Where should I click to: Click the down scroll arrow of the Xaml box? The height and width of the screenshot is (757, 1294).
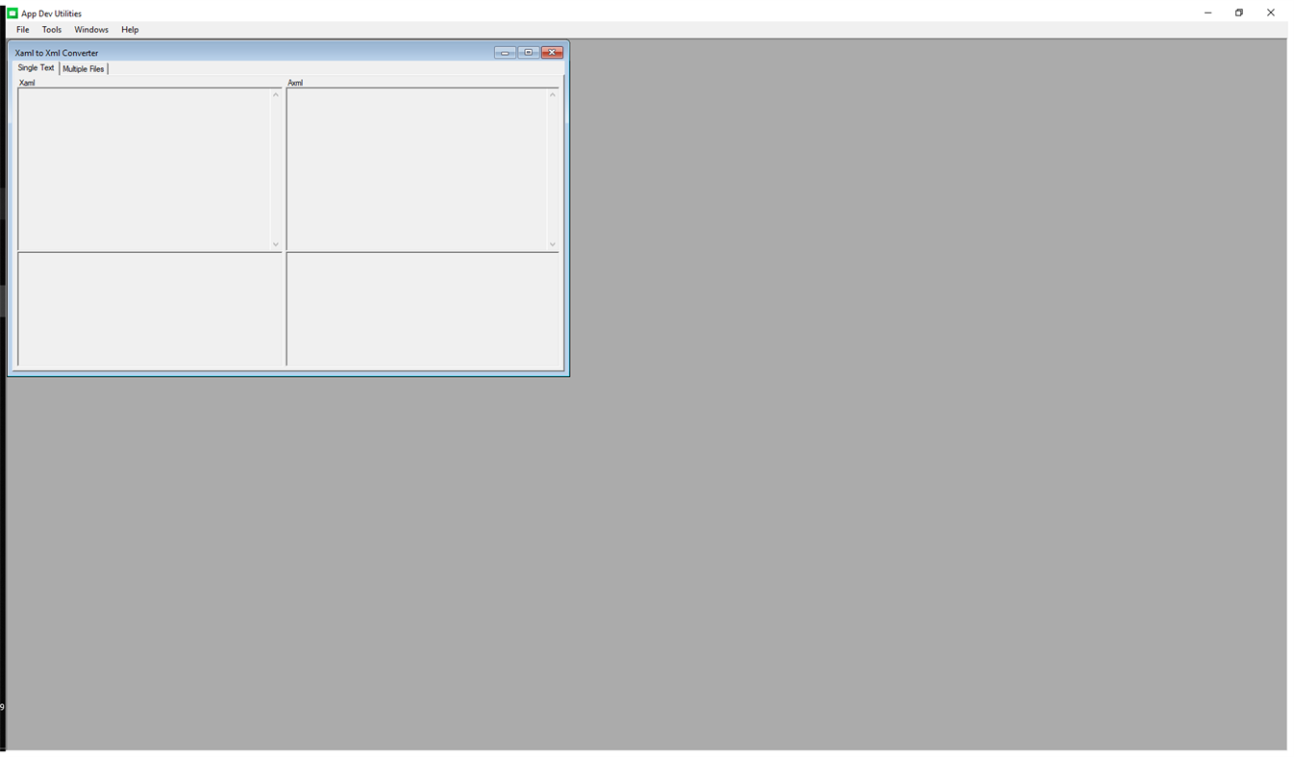(x=276, y=244)
